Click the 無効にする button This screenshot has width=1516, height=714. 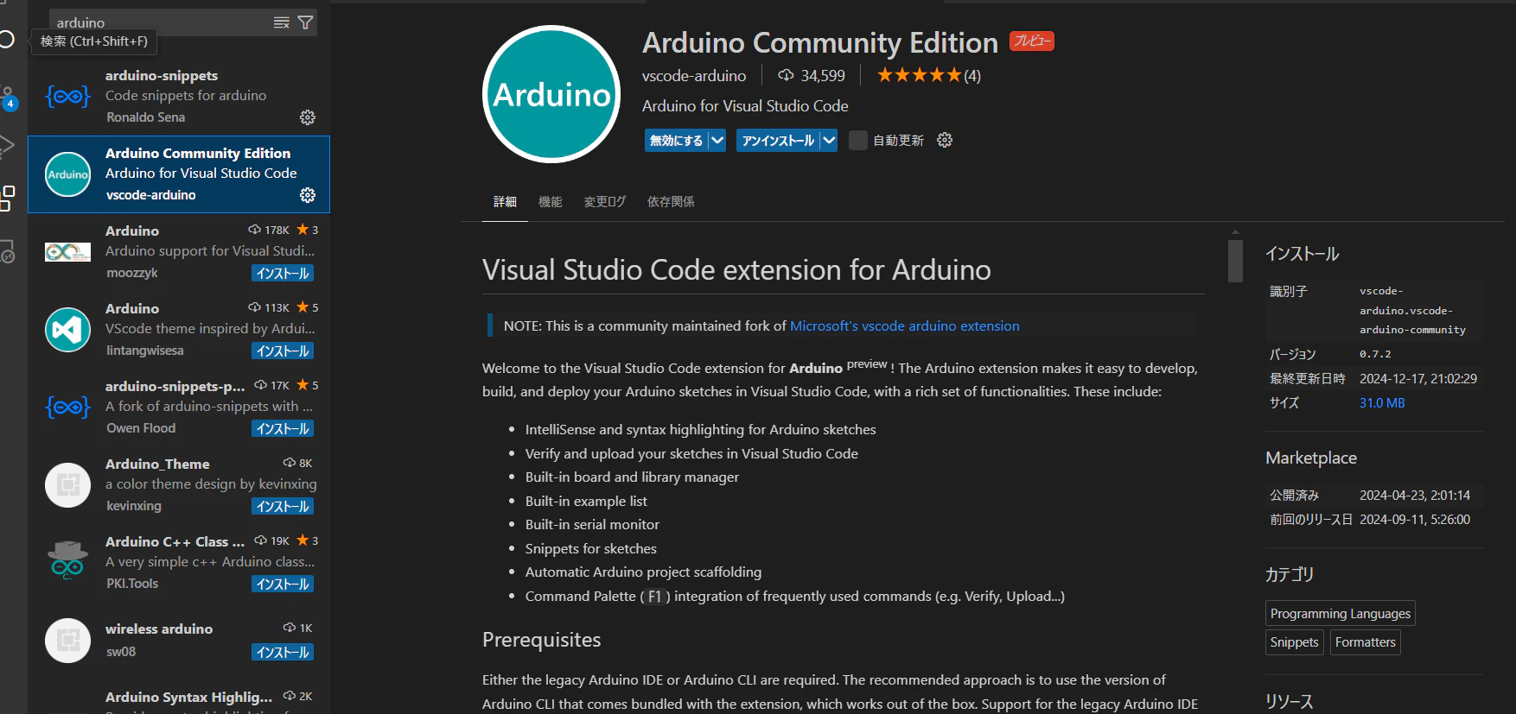pyautogui.click(x=676, y=140)
